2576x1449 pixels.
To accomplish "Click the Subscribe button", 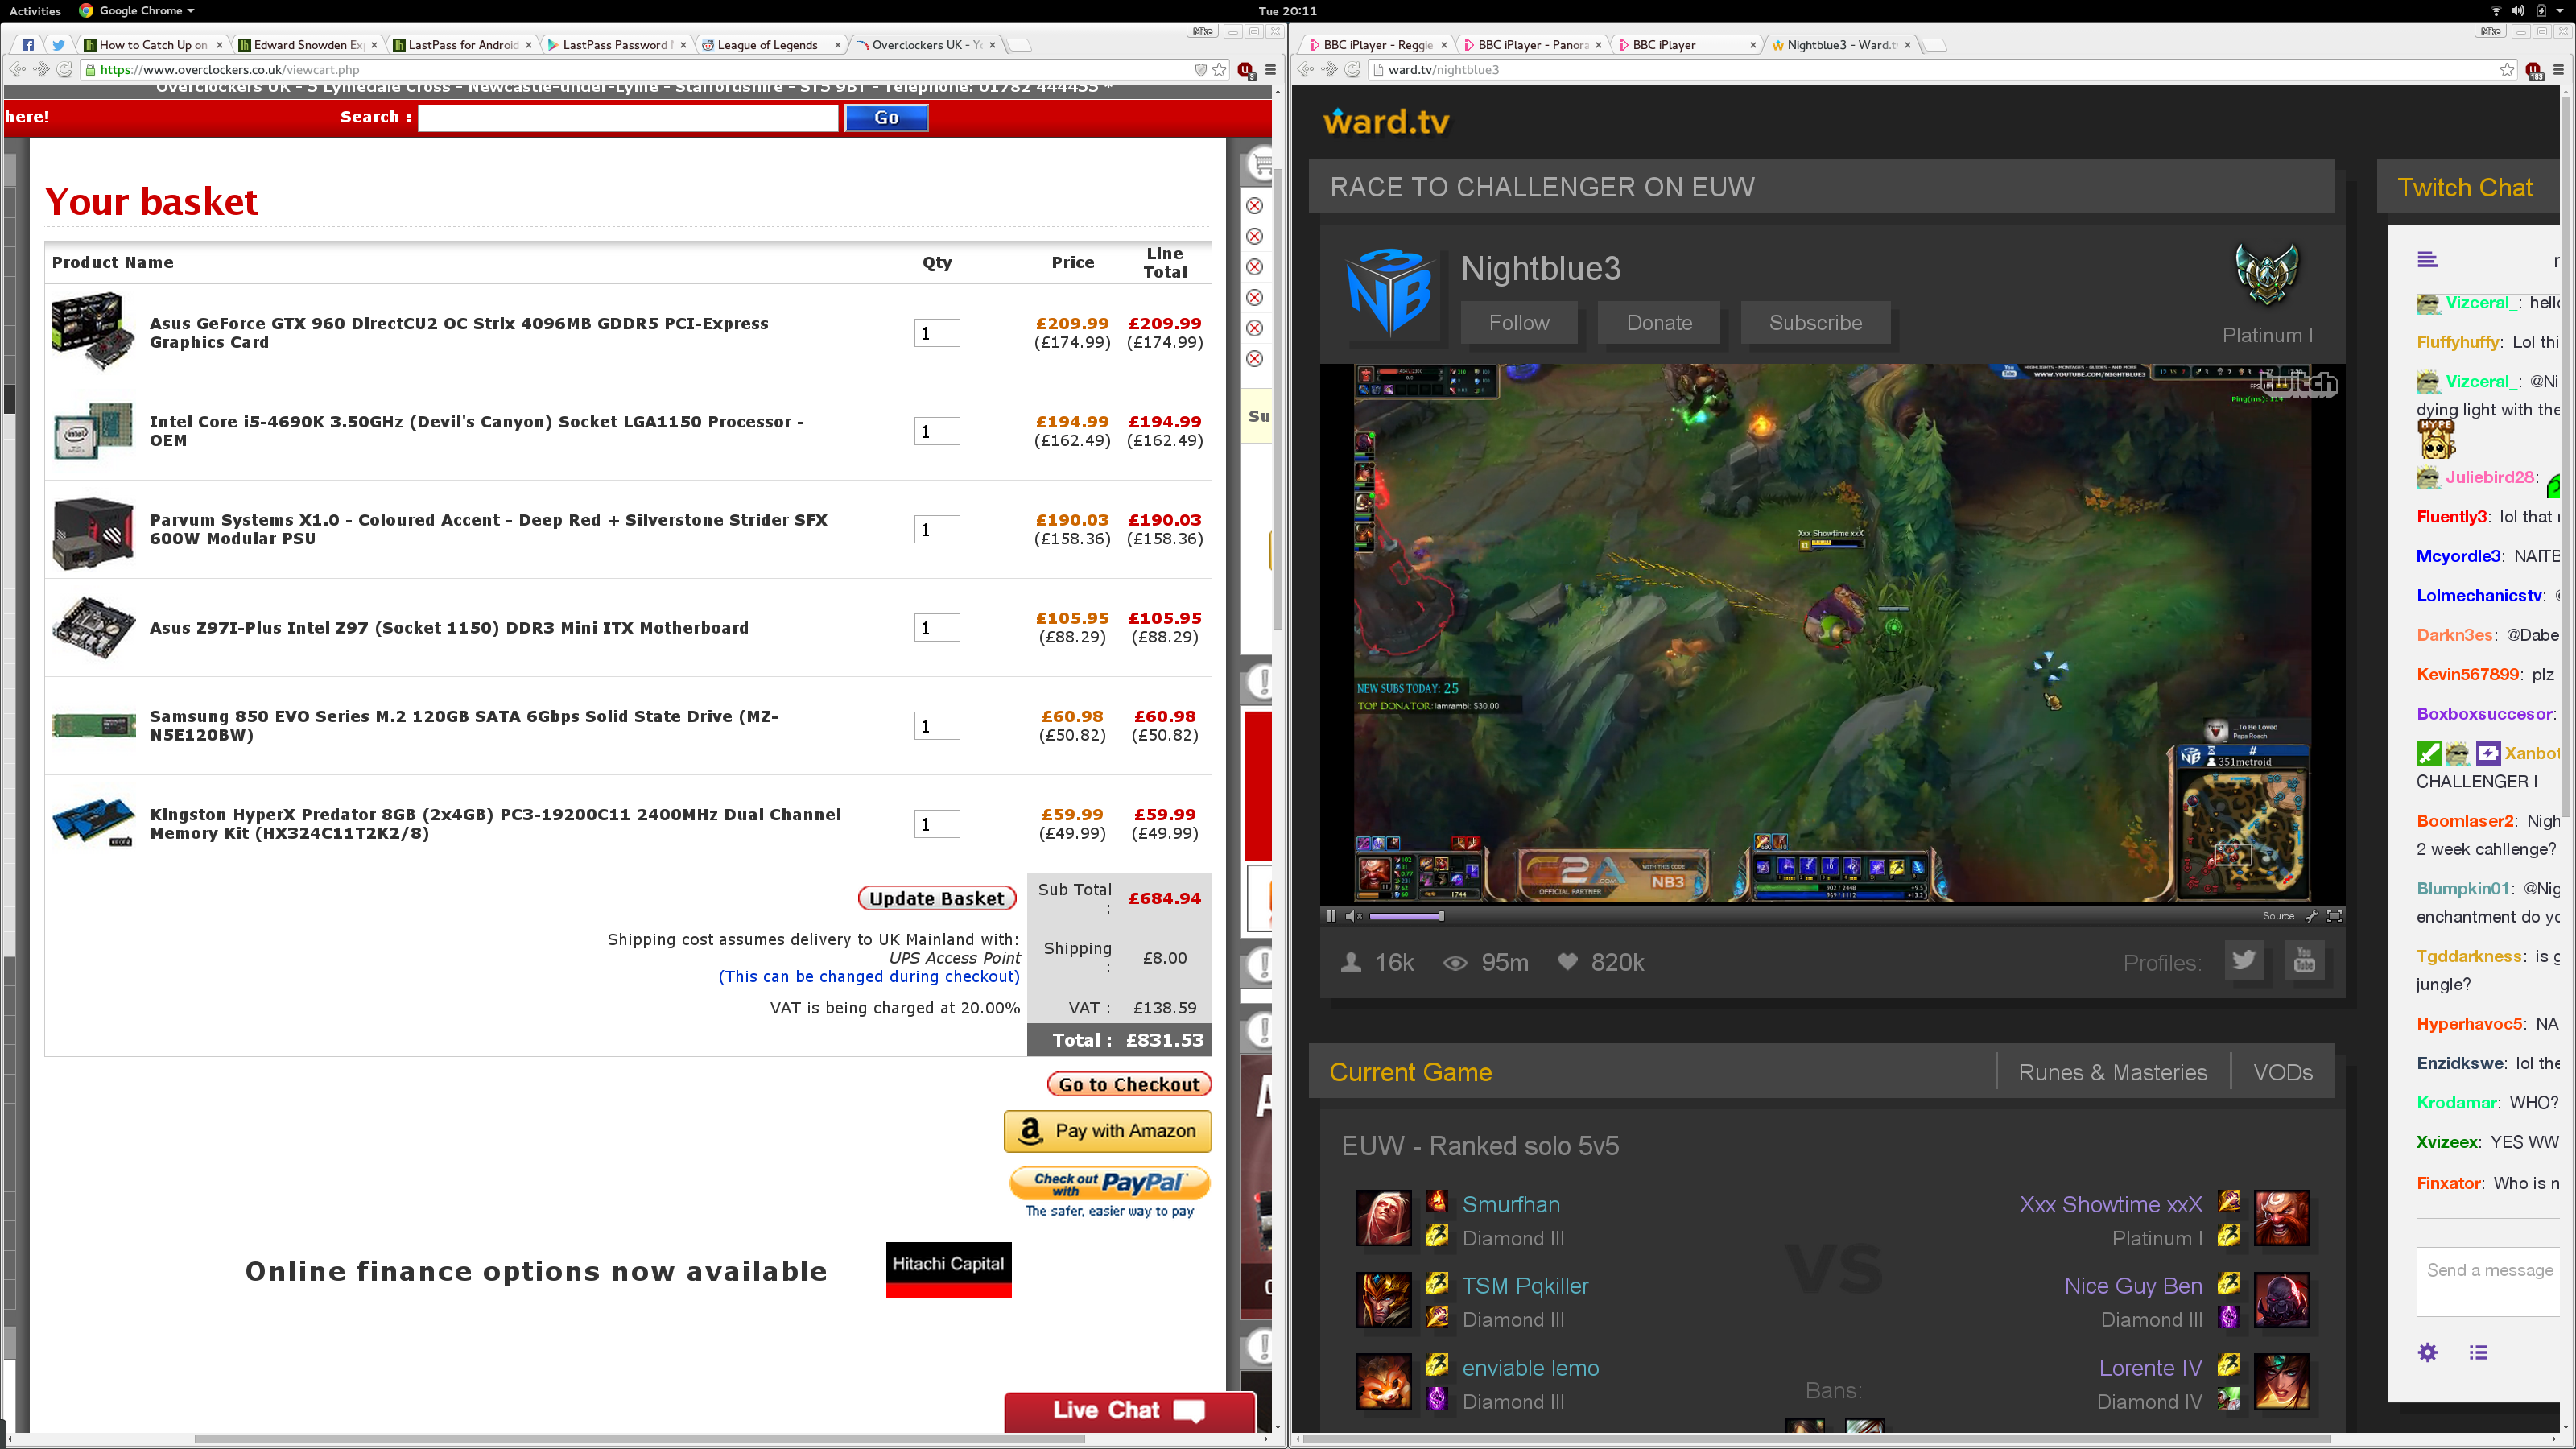I will [1815, 322].
